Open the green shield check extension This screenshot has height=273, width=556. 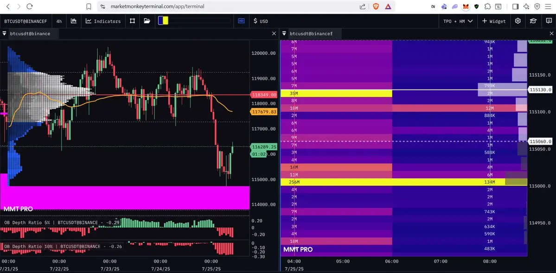coord(477,6)
